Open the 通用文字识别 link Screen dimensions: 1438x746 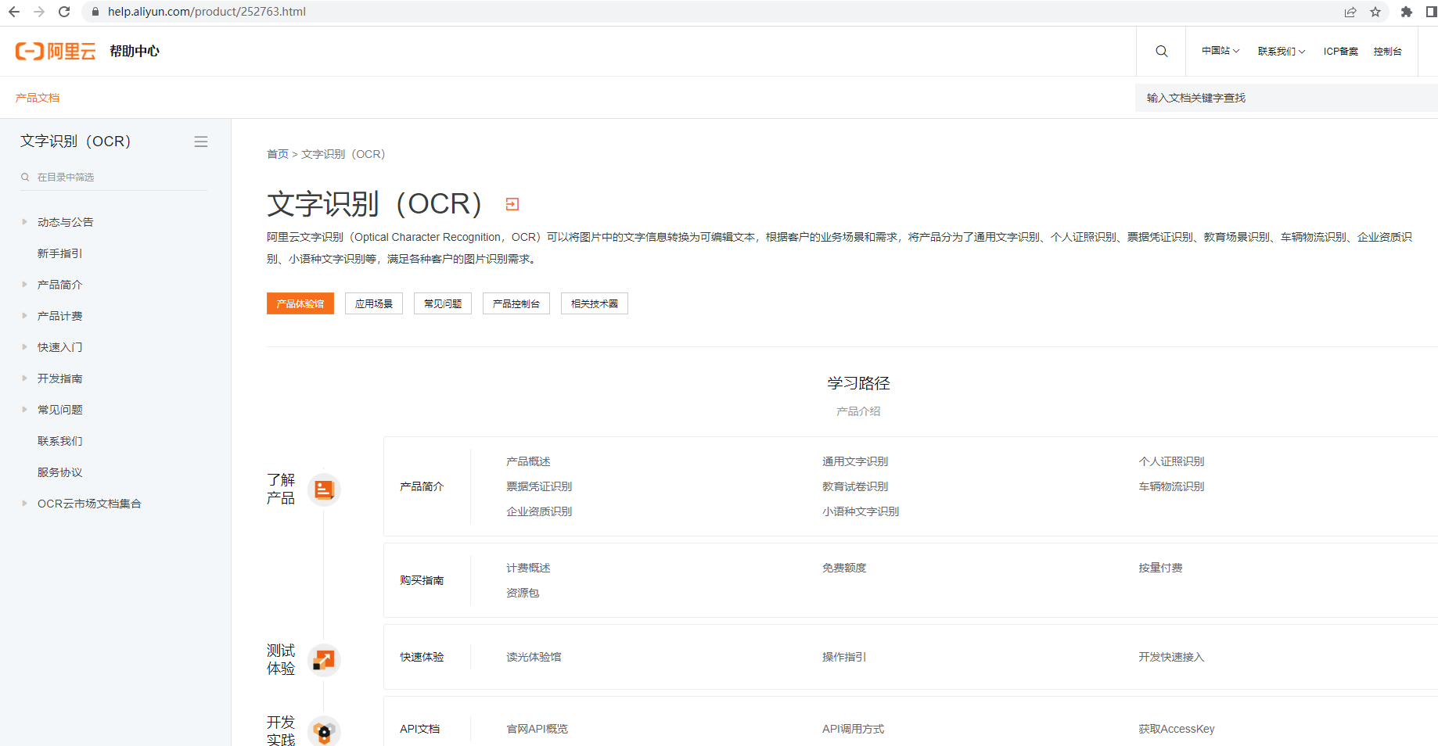[855, 461]
